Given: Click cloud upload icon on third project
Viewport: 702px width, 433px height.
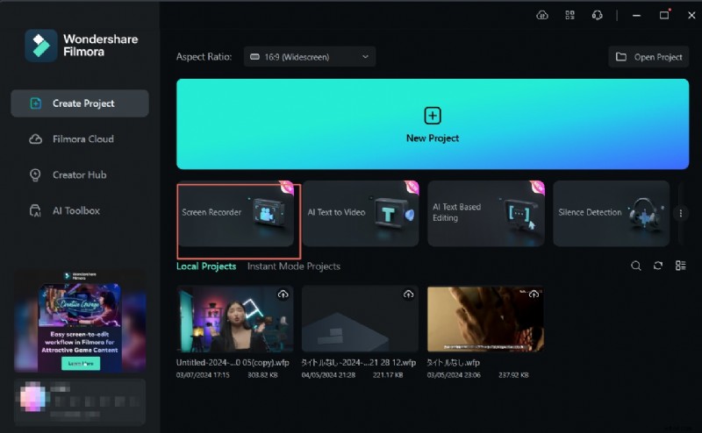Looking at the screenshot, I should 534,295.
